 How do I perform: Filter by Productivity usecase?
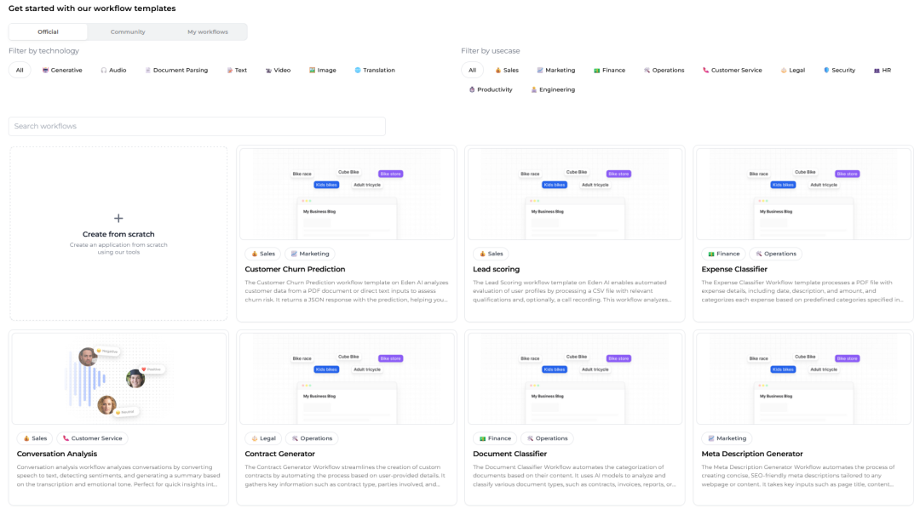(x=491, y=89)
